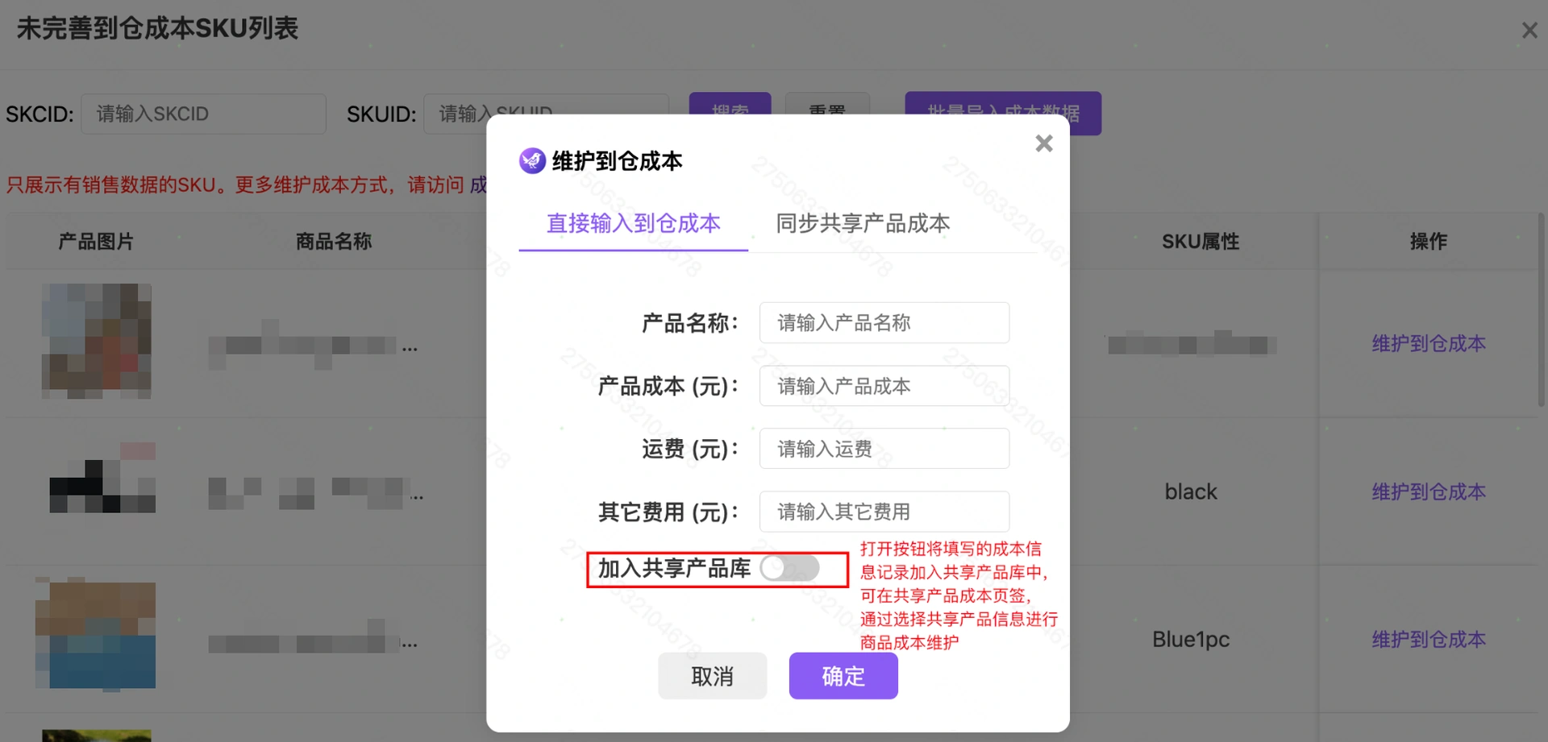Viewport: 1548px width, 742px height.
Task: Click the 产品图片 column header
Action: (95, 241)
